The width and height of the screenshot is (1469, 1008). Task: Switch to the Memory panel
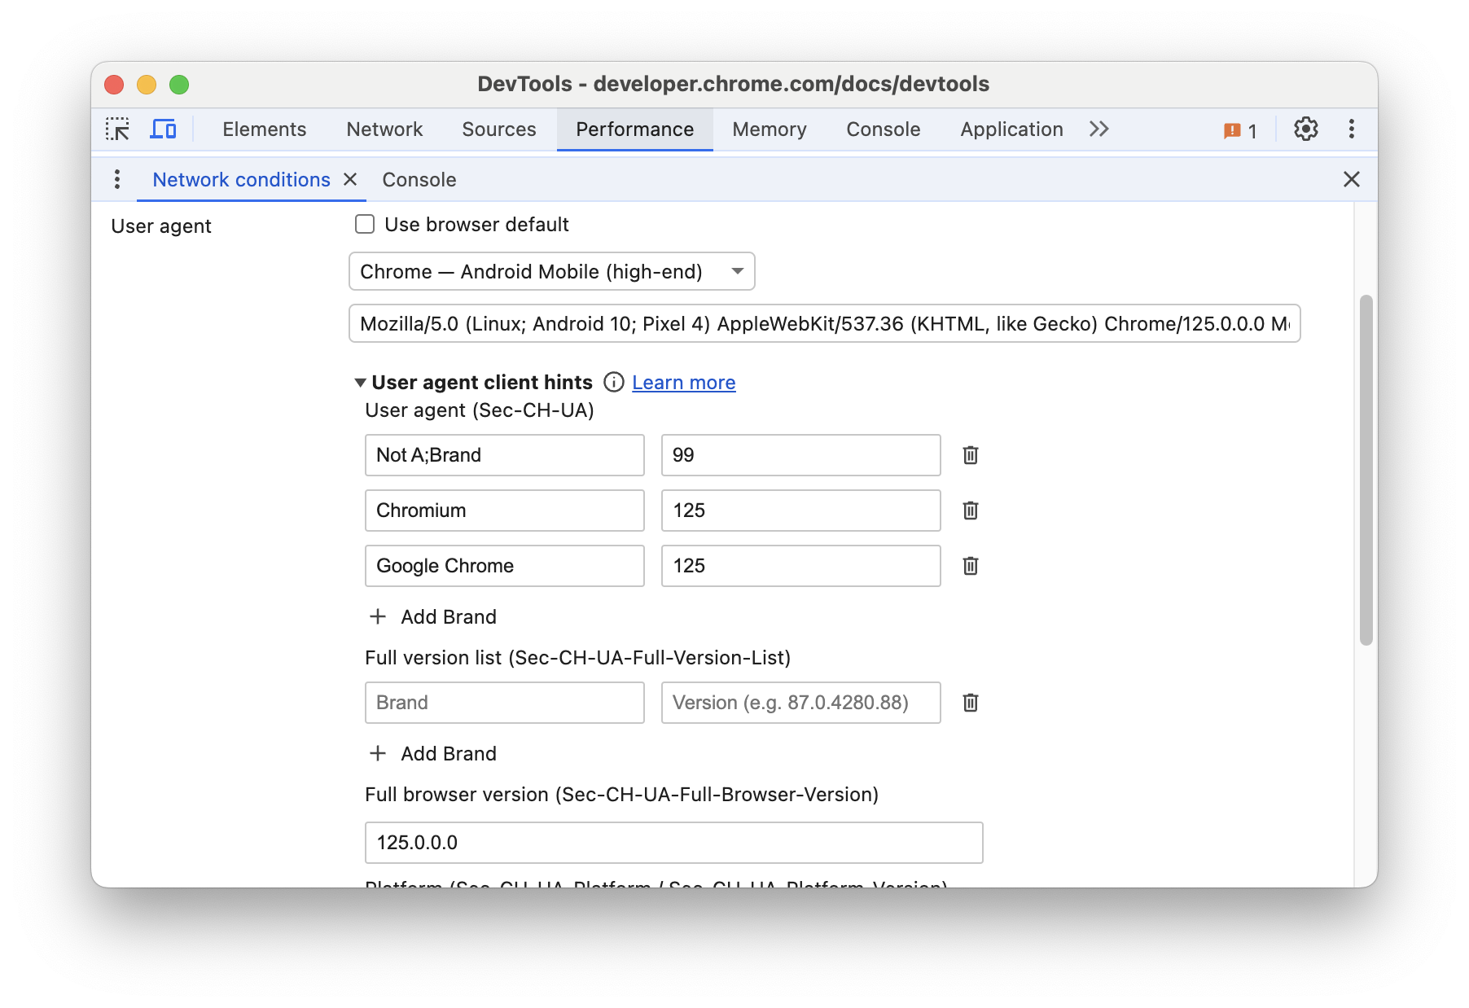click(x=768, y=129)
